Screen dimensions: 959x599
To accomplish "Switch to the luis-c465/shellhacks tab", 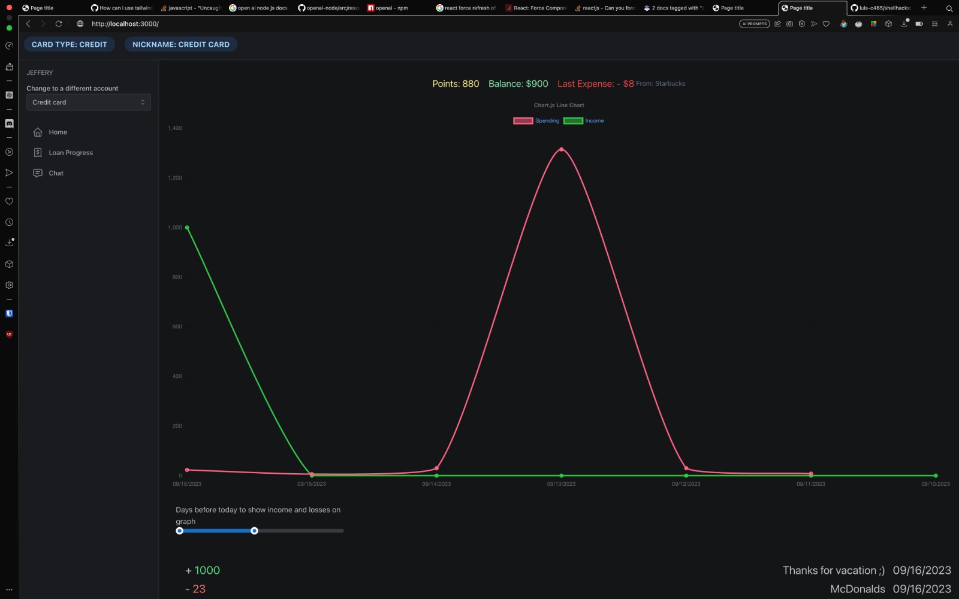I will pyautogui.click(x=880, y=8).
